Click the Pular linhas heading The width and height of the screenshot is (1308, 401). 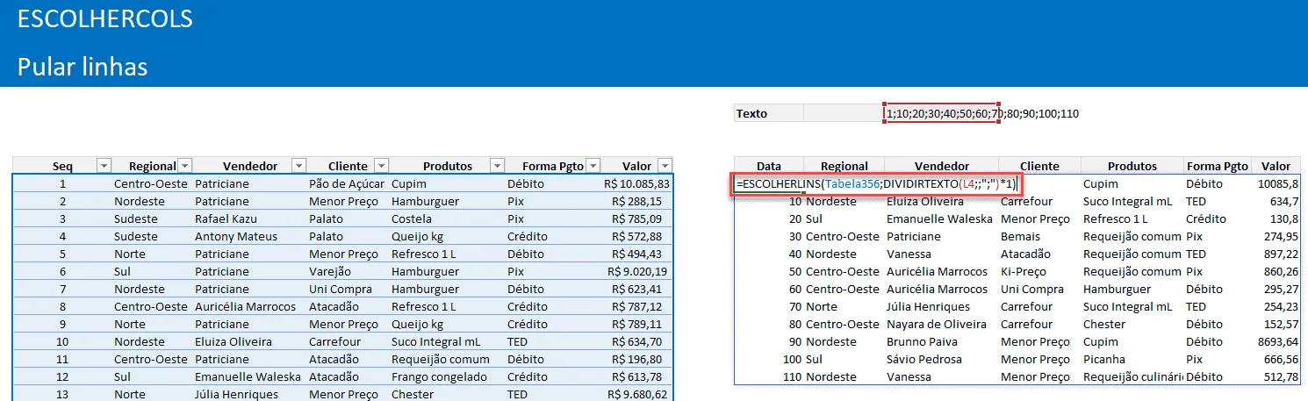[x=83, y=66]
